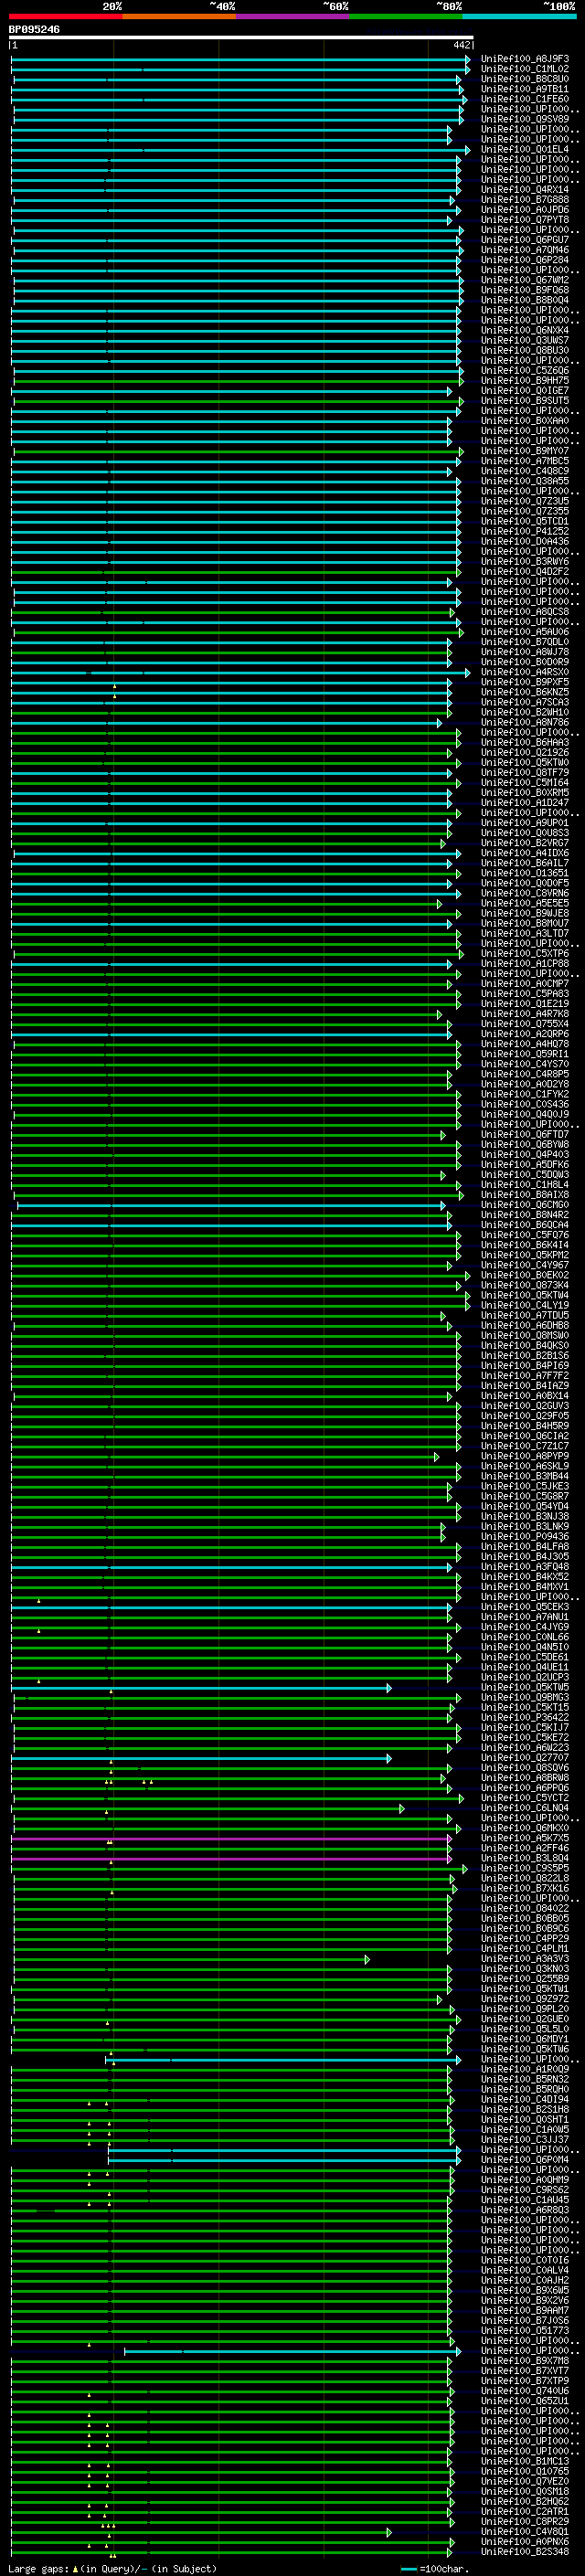Click the UniRef100_B4PI69 label

click(525, 1365)
